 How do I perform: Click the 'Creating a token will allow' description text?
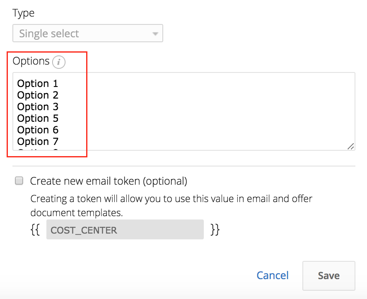(x=171, y=206)
